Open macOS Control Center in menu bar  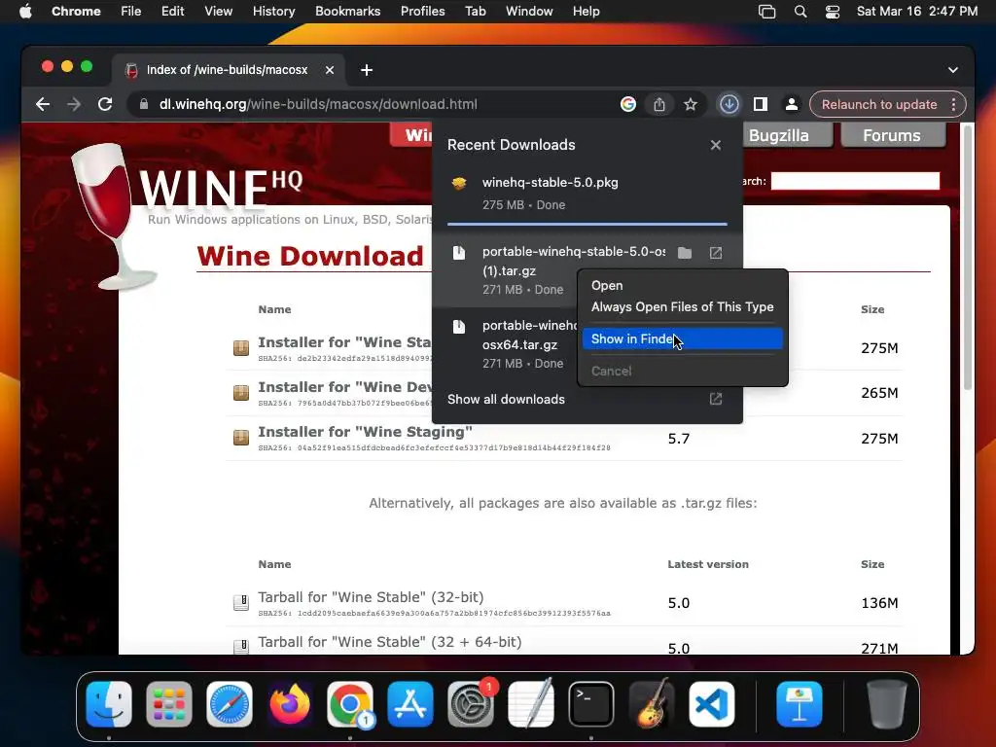(x=833, y=12)
